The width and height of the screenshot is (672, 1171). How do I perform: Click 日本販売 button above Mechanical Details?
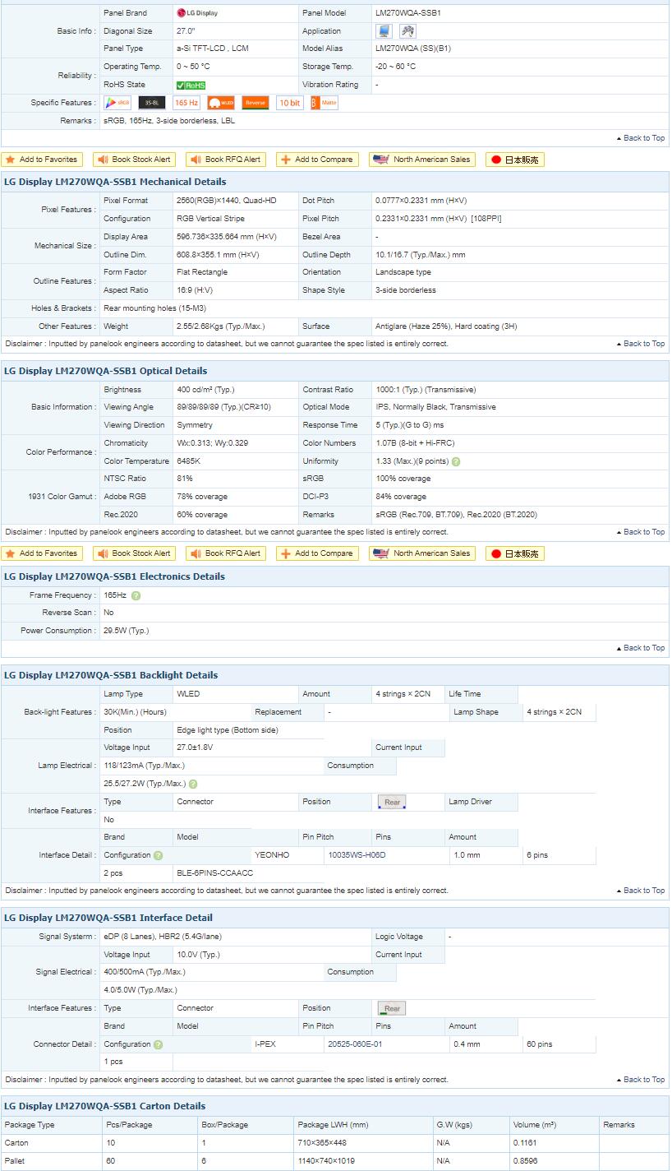(515, 160)
